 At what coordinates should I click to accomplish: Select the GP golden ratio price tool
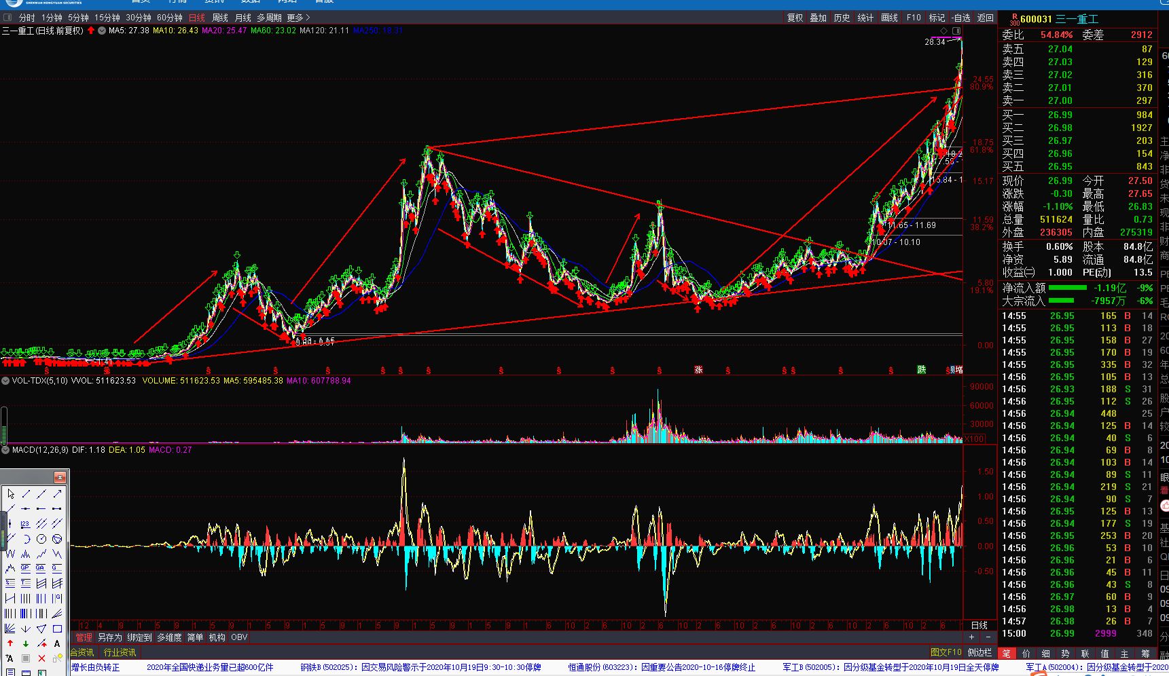point(25,568)
